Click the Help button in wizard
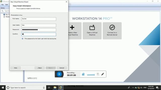Image resolution: width=161 pixels, height=90 pixels. point(16,68)
